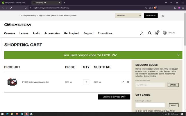Expand the Venezuela country dropdown
Image resolution: width=186 pixels, height=116 pixels.
click(128, 15)
